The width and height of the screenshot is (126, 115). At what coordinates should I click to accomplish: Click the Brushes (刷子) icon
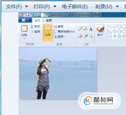click(100, 28)
